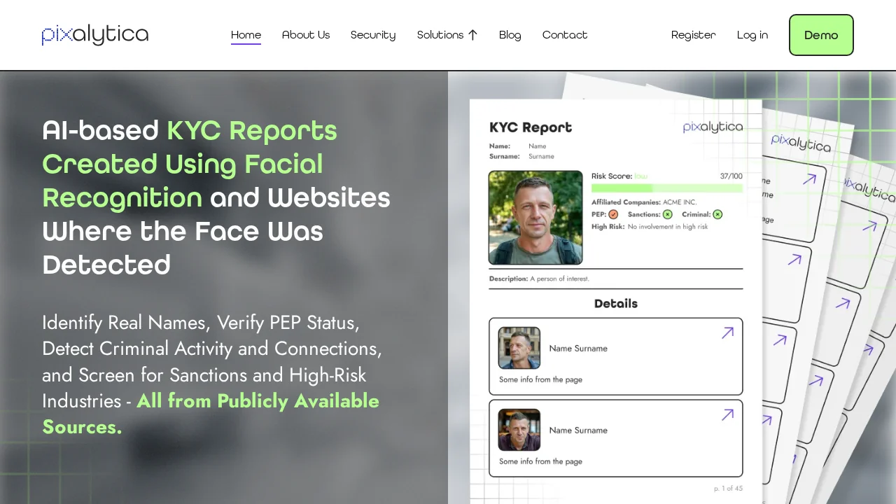Screen dimensions: 896x504
Task: Click the arrow icon next to Solutions
Action: click(x=472, y=35)
